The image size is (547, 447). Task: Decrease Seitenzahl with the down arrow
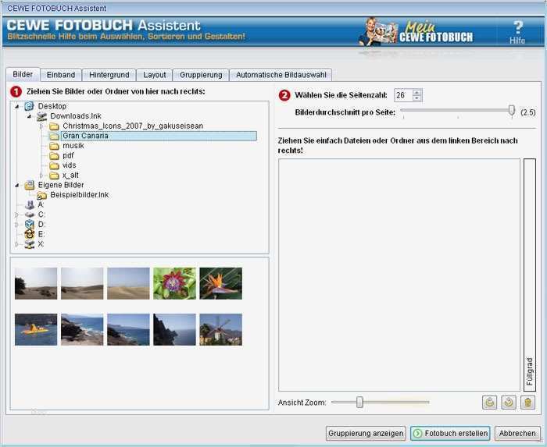pos(417,98)
